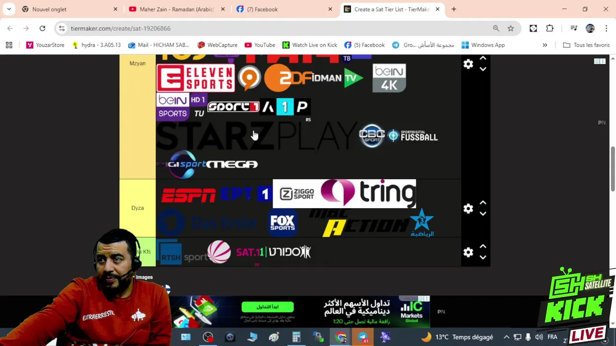
Task: Select the beIN Sports HD 1 logo
Action: [x=181, y=107]
